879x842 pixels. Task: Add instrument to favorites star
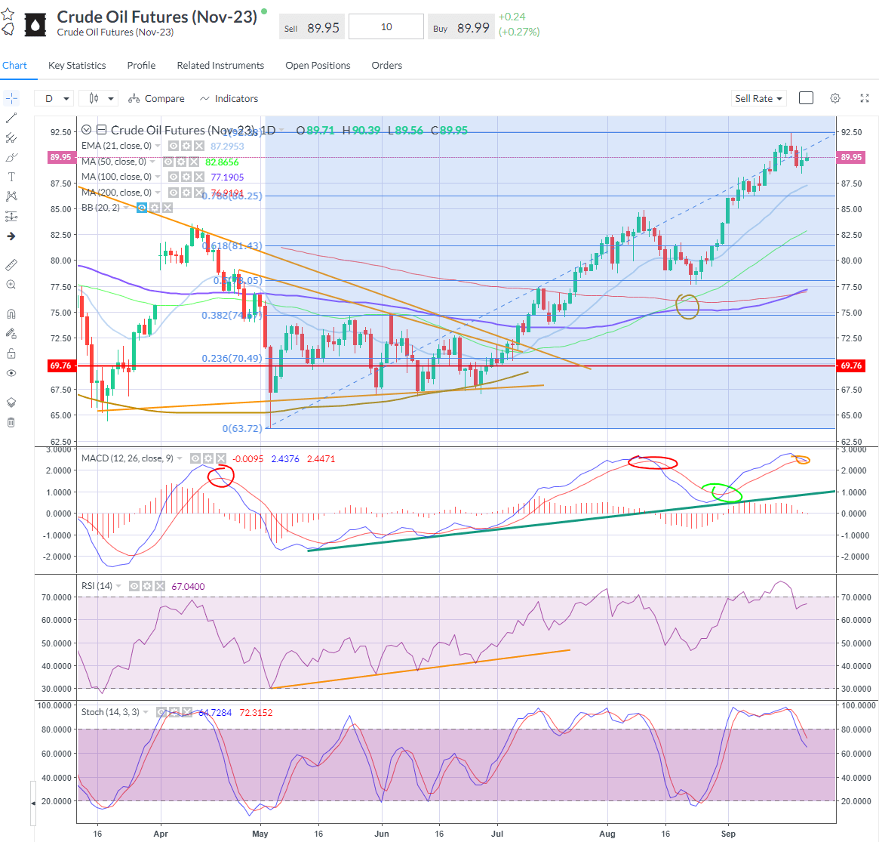[8, 14]
